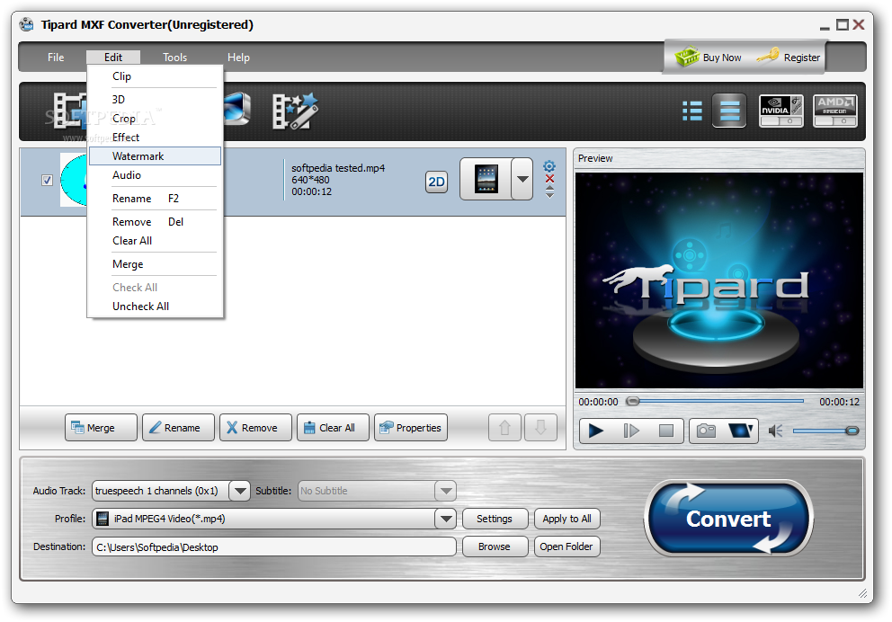Click Register key button

click(x=789, y=58)
